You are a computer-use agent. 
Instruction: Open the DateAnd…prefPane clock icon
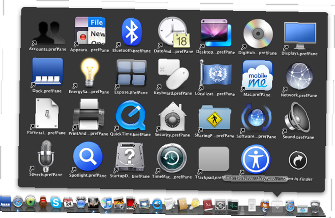pos(174,32)
